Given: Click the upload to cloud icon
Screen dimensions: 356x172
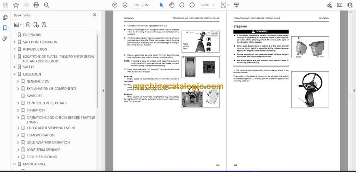Looking at the screenshot, I should pos(26,5).
